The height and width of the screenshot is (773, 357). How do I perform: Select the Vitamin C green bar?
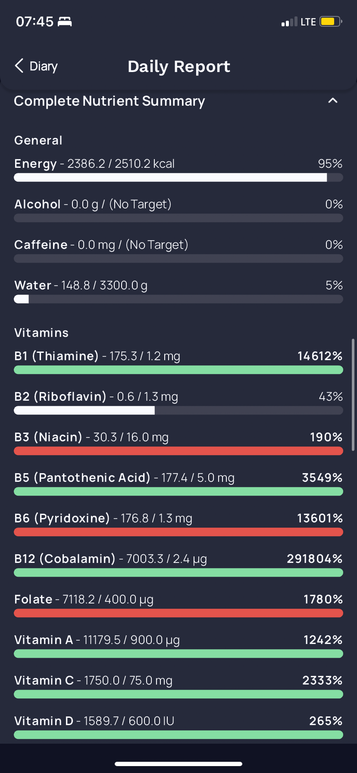[178, 694]
